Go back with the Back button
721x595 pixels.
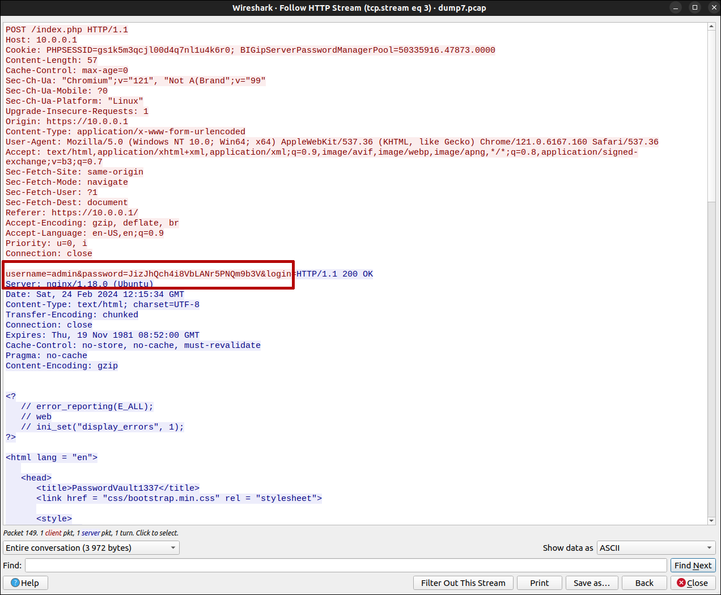(644, 583)
